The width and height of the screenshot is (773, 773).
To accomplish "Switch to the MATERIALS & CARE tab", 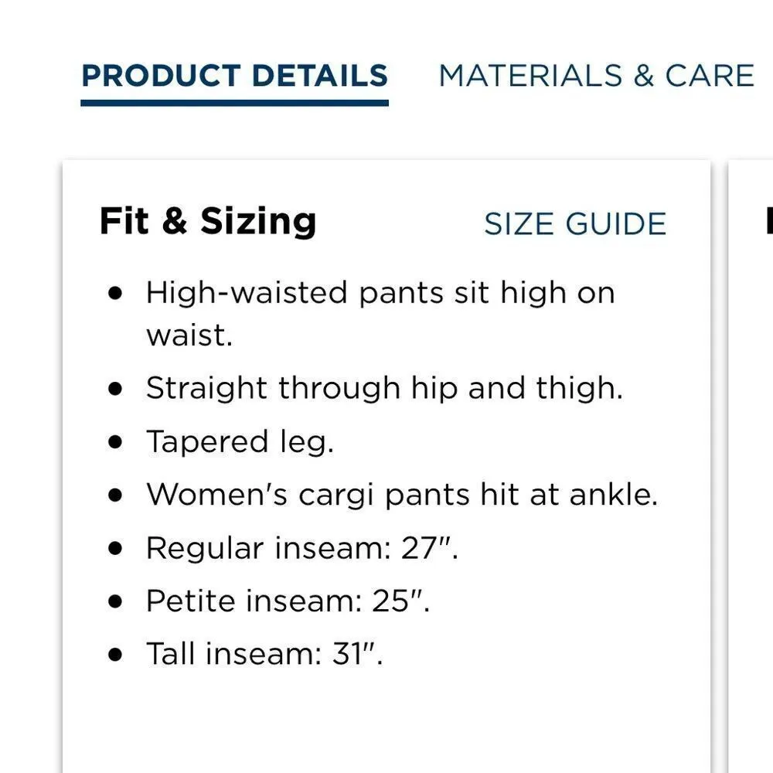I will pos(595,75).
